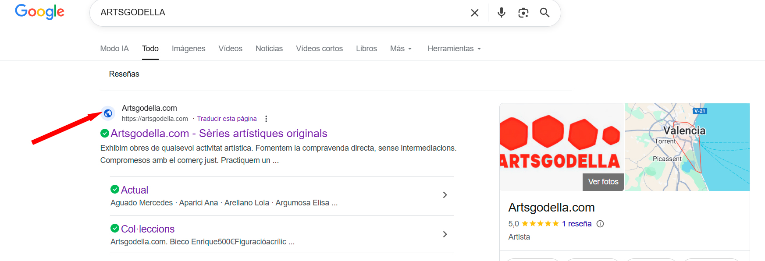Image resolution: width=765 pixels, height=261 pixels.
Task: Click the magnifying glass search icon
Action: (x=544, y=13)
